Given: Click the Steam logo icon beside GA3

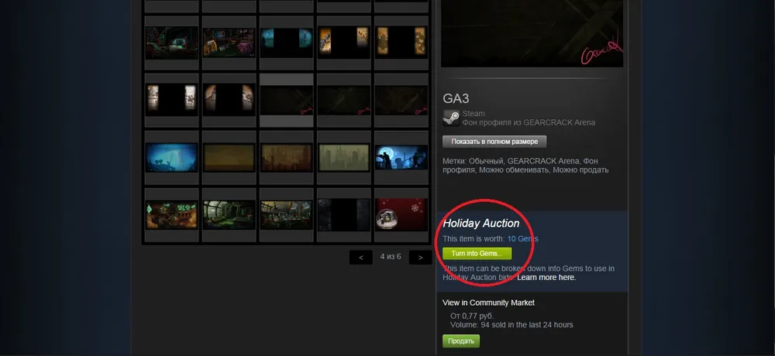Looking at the screenshot, I should point(451,118).
